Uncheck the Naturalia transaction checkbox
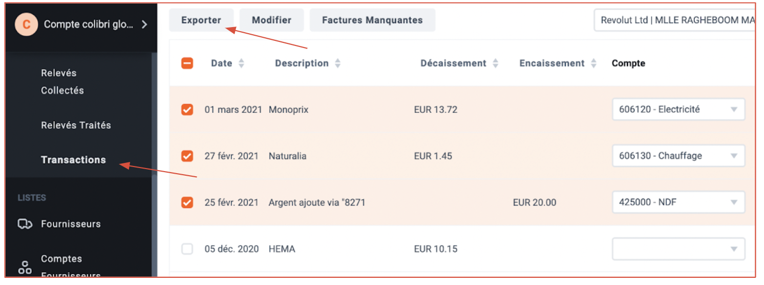This screenshot has height=285, width=764. (187, 156)
